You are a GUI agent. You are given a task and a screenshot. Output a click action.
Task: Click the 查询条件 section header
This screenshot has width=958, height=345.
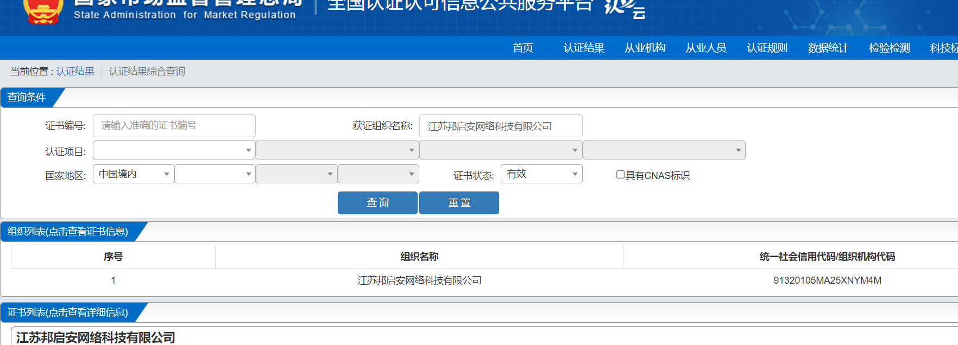coord(27,98)
